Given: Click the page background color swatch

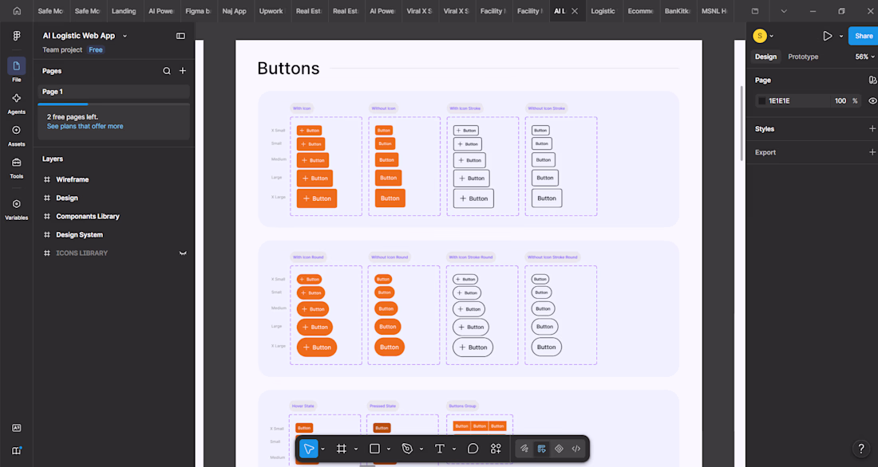Looking at the screenshot, I should (761, 100).
